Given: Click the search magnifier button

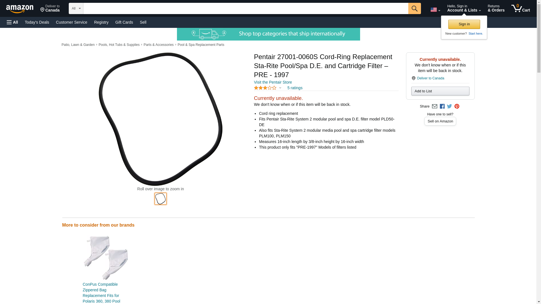Looking at the screenshot, I should [x=414, y=8].
